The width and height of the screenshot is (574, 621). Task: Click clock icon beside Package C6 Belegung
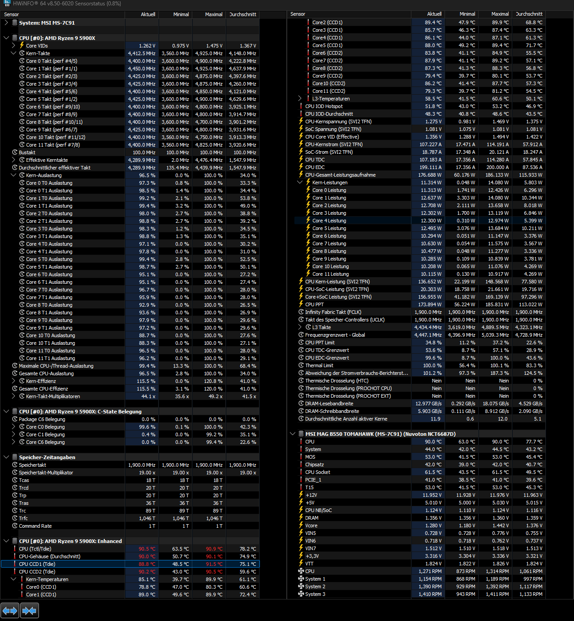pos(15,419)
